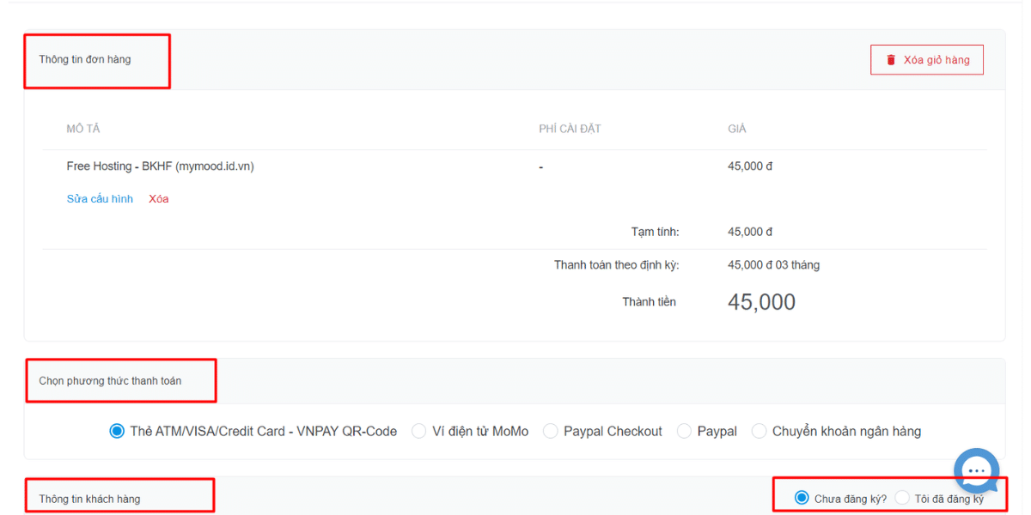Open the blue chat bubble widget

pyautogui.click(x=976, y=470)
